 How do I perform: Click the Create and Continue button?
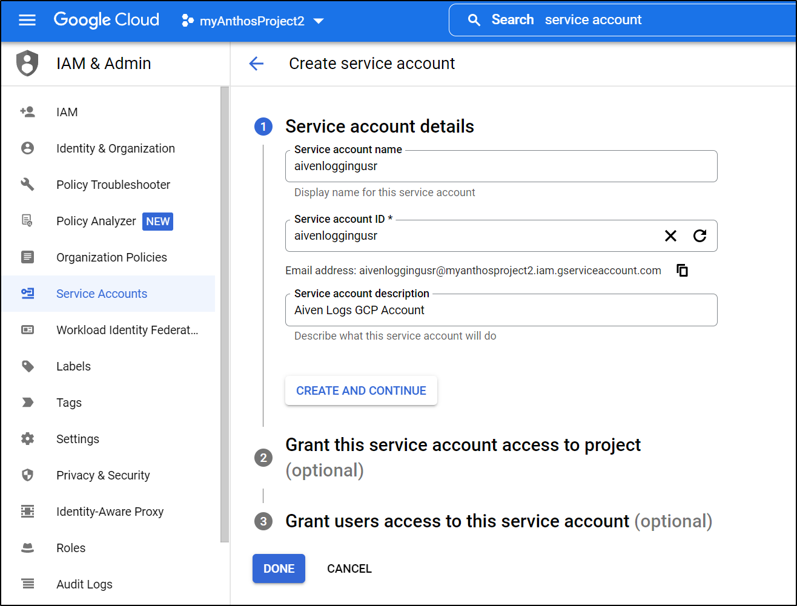click(x=361, y=390)
